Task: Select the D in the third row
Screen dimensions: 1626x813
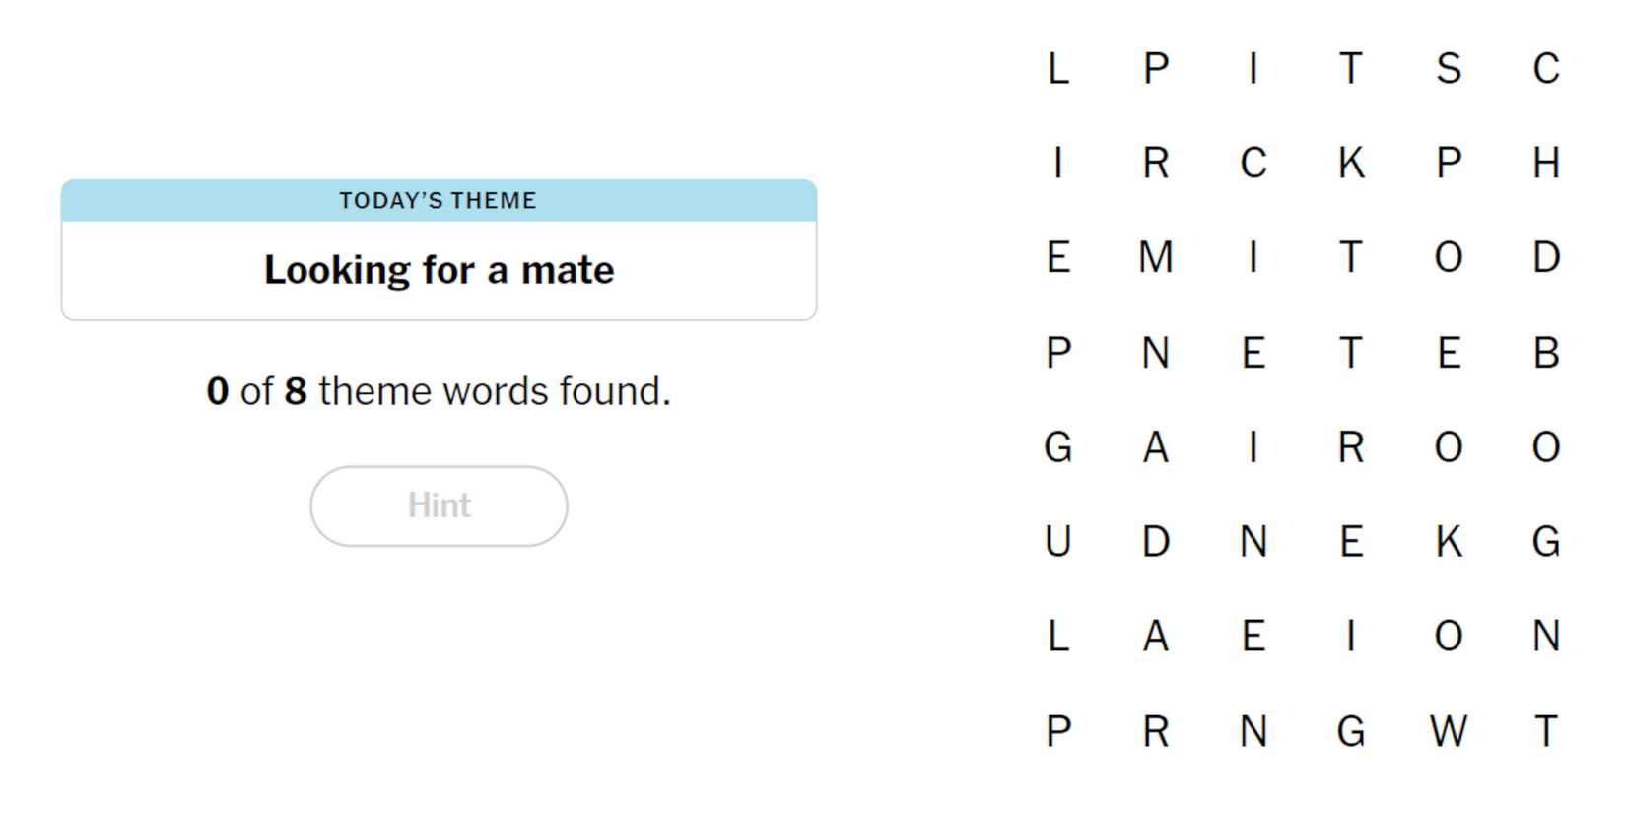Action: (x=1545, y=257)
